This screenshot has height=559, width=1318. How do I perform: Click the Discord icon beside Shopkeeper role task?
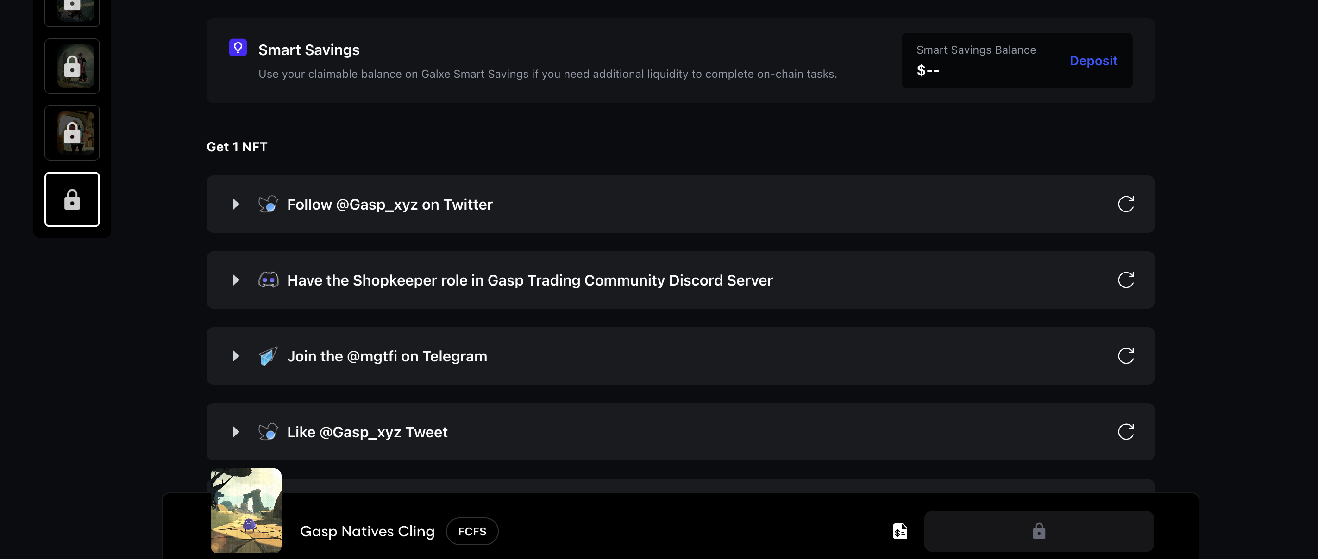point(268,280)
